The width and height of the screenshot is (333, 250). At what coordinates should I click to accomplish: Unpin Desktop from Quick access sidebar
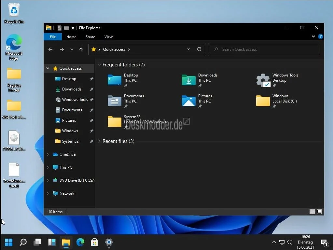click(92, 79)
